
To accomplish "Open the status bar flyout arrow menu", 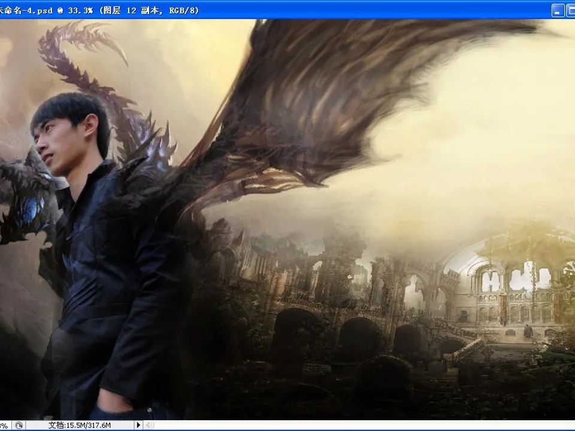I will point(138,425).
